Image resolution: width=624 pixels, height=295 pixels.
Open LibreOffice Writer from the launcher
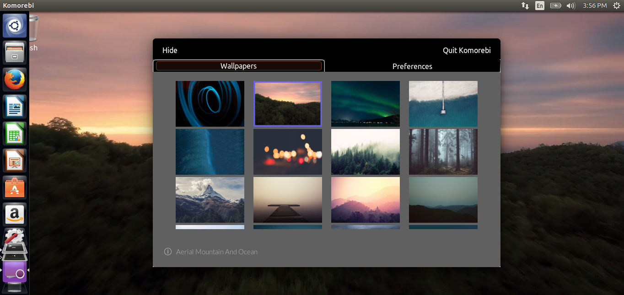15,107
